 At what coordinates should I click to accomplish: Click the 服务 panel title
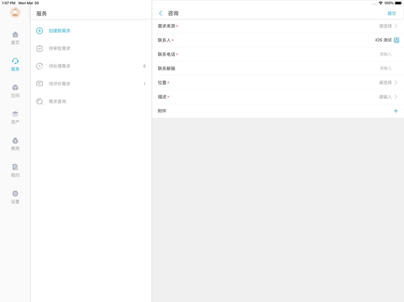(x=41, y=13)
